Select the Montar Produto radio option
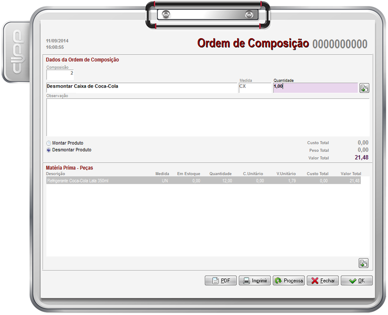Screen dimensions: 388x315 coord(48,143)
